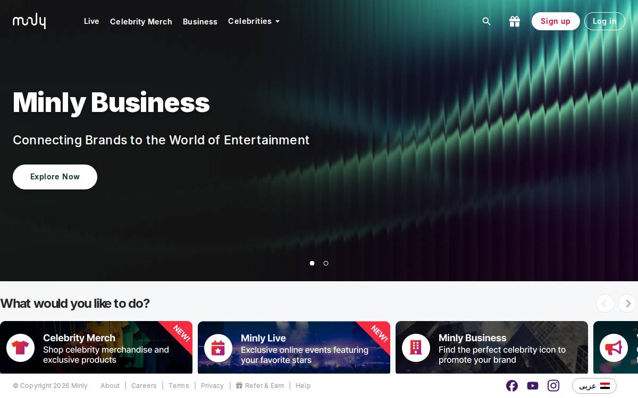Click the "Copyright 2026 Minly" text
This screenshot has height=398, width=638.
click(51, 386)
